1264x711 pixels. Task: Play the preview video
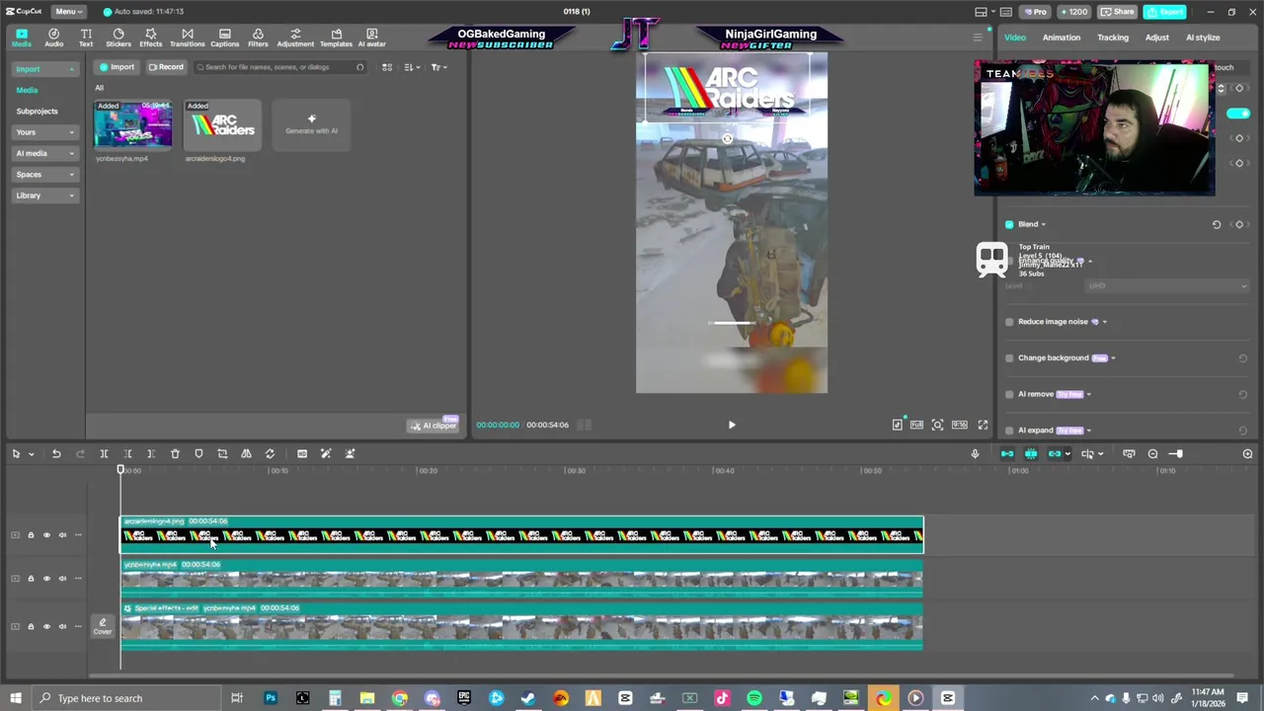732,425
